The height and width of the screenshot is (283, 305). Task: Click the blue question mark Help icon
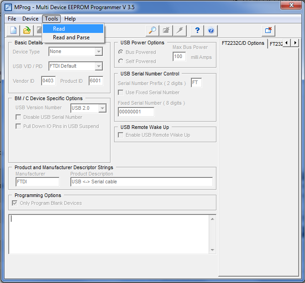197,31
